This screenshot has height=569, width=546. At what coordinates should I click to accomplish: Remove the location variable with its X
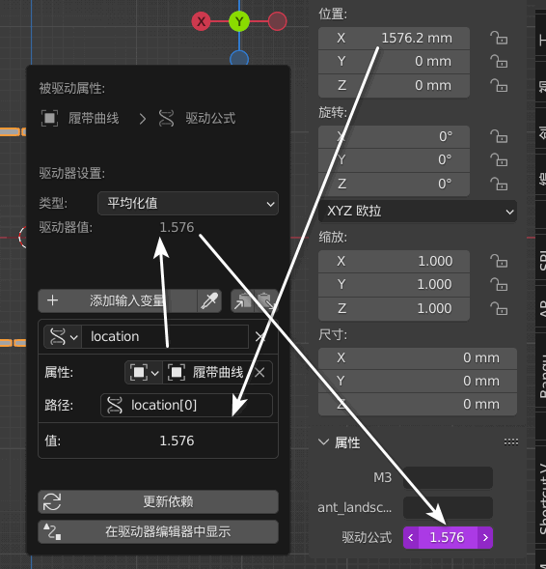click(x=259, y=337)
